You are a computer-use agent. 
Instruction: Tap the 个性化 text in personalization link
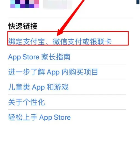point(34,102)
